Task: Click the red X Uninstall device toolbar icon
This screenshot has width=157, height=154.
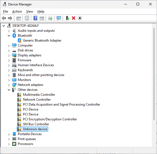Action: tap(74, 18)
